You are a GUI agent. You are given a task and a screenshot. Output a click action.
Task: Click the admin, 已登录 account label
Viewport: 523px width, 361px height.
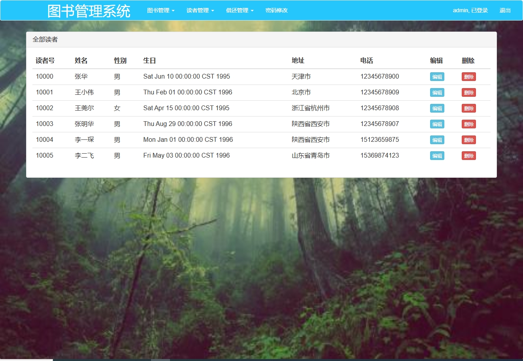click(x=470, y=10)
